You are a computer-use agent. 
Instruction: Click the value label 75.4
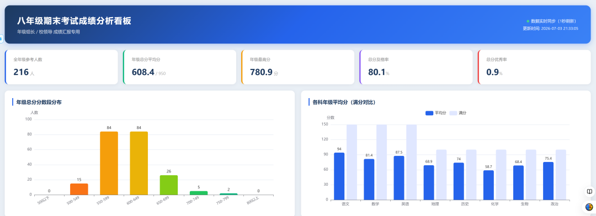click(548, 159)
